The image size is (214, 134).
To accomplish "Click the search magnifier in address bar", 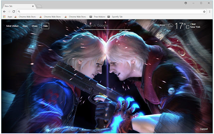I will (19, 12).
